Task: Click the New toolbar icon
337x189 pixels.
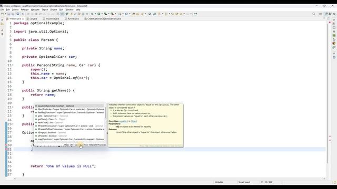Action: pos(2,14)
